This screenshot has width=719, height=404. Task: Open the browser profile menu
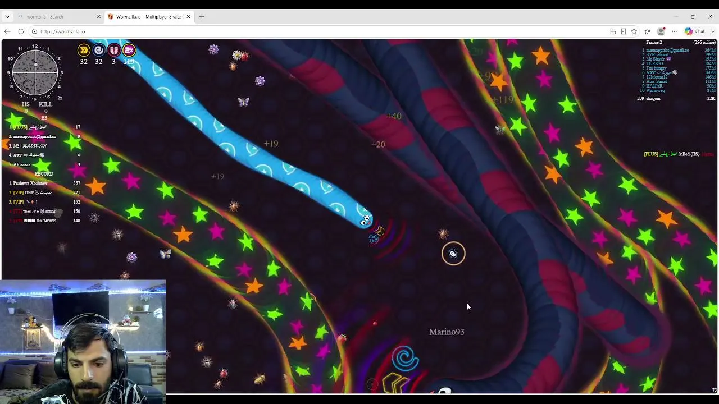coord(661,31)
